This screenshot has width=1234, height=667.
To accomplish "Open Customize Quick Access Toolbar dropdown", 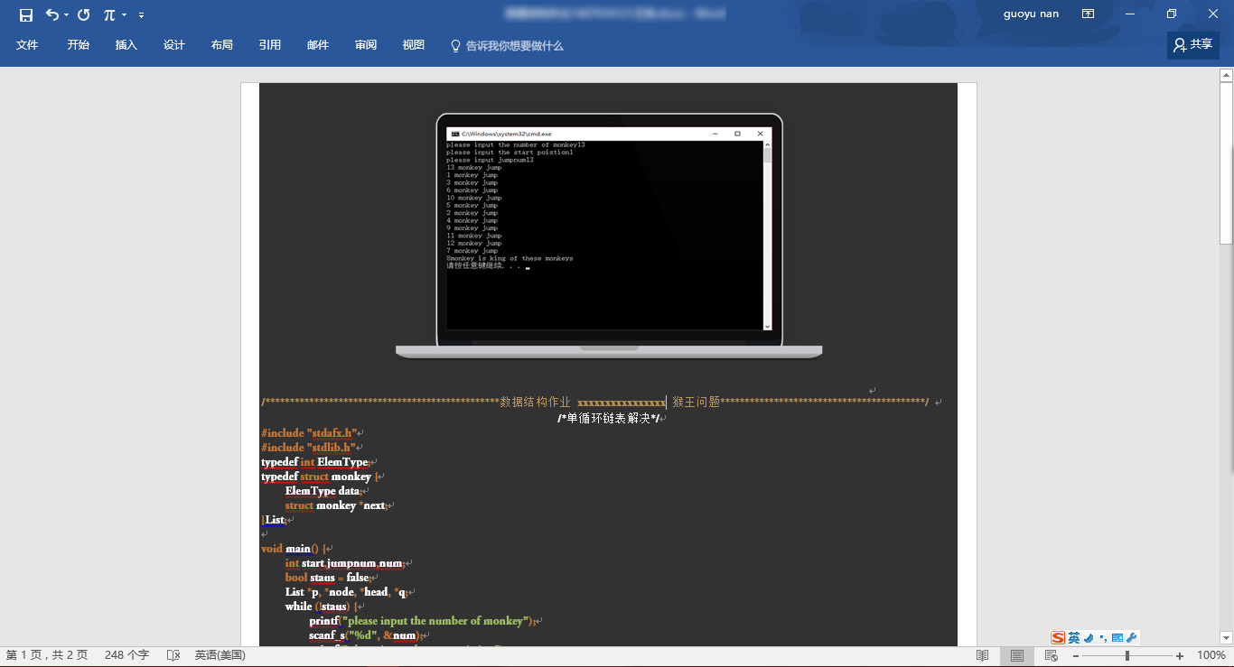I will (141, 15).
